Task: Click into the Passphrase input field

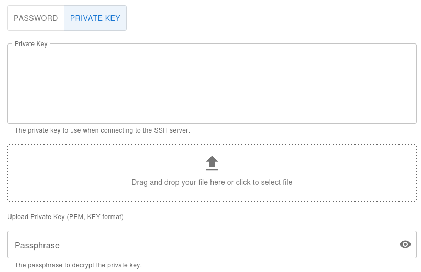Action: point(199,245)
